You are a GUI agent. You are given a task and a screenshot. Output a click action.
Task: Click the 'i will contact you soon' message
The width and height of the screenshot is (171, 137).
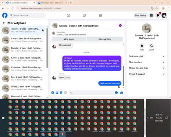click(x=110, y=83)
